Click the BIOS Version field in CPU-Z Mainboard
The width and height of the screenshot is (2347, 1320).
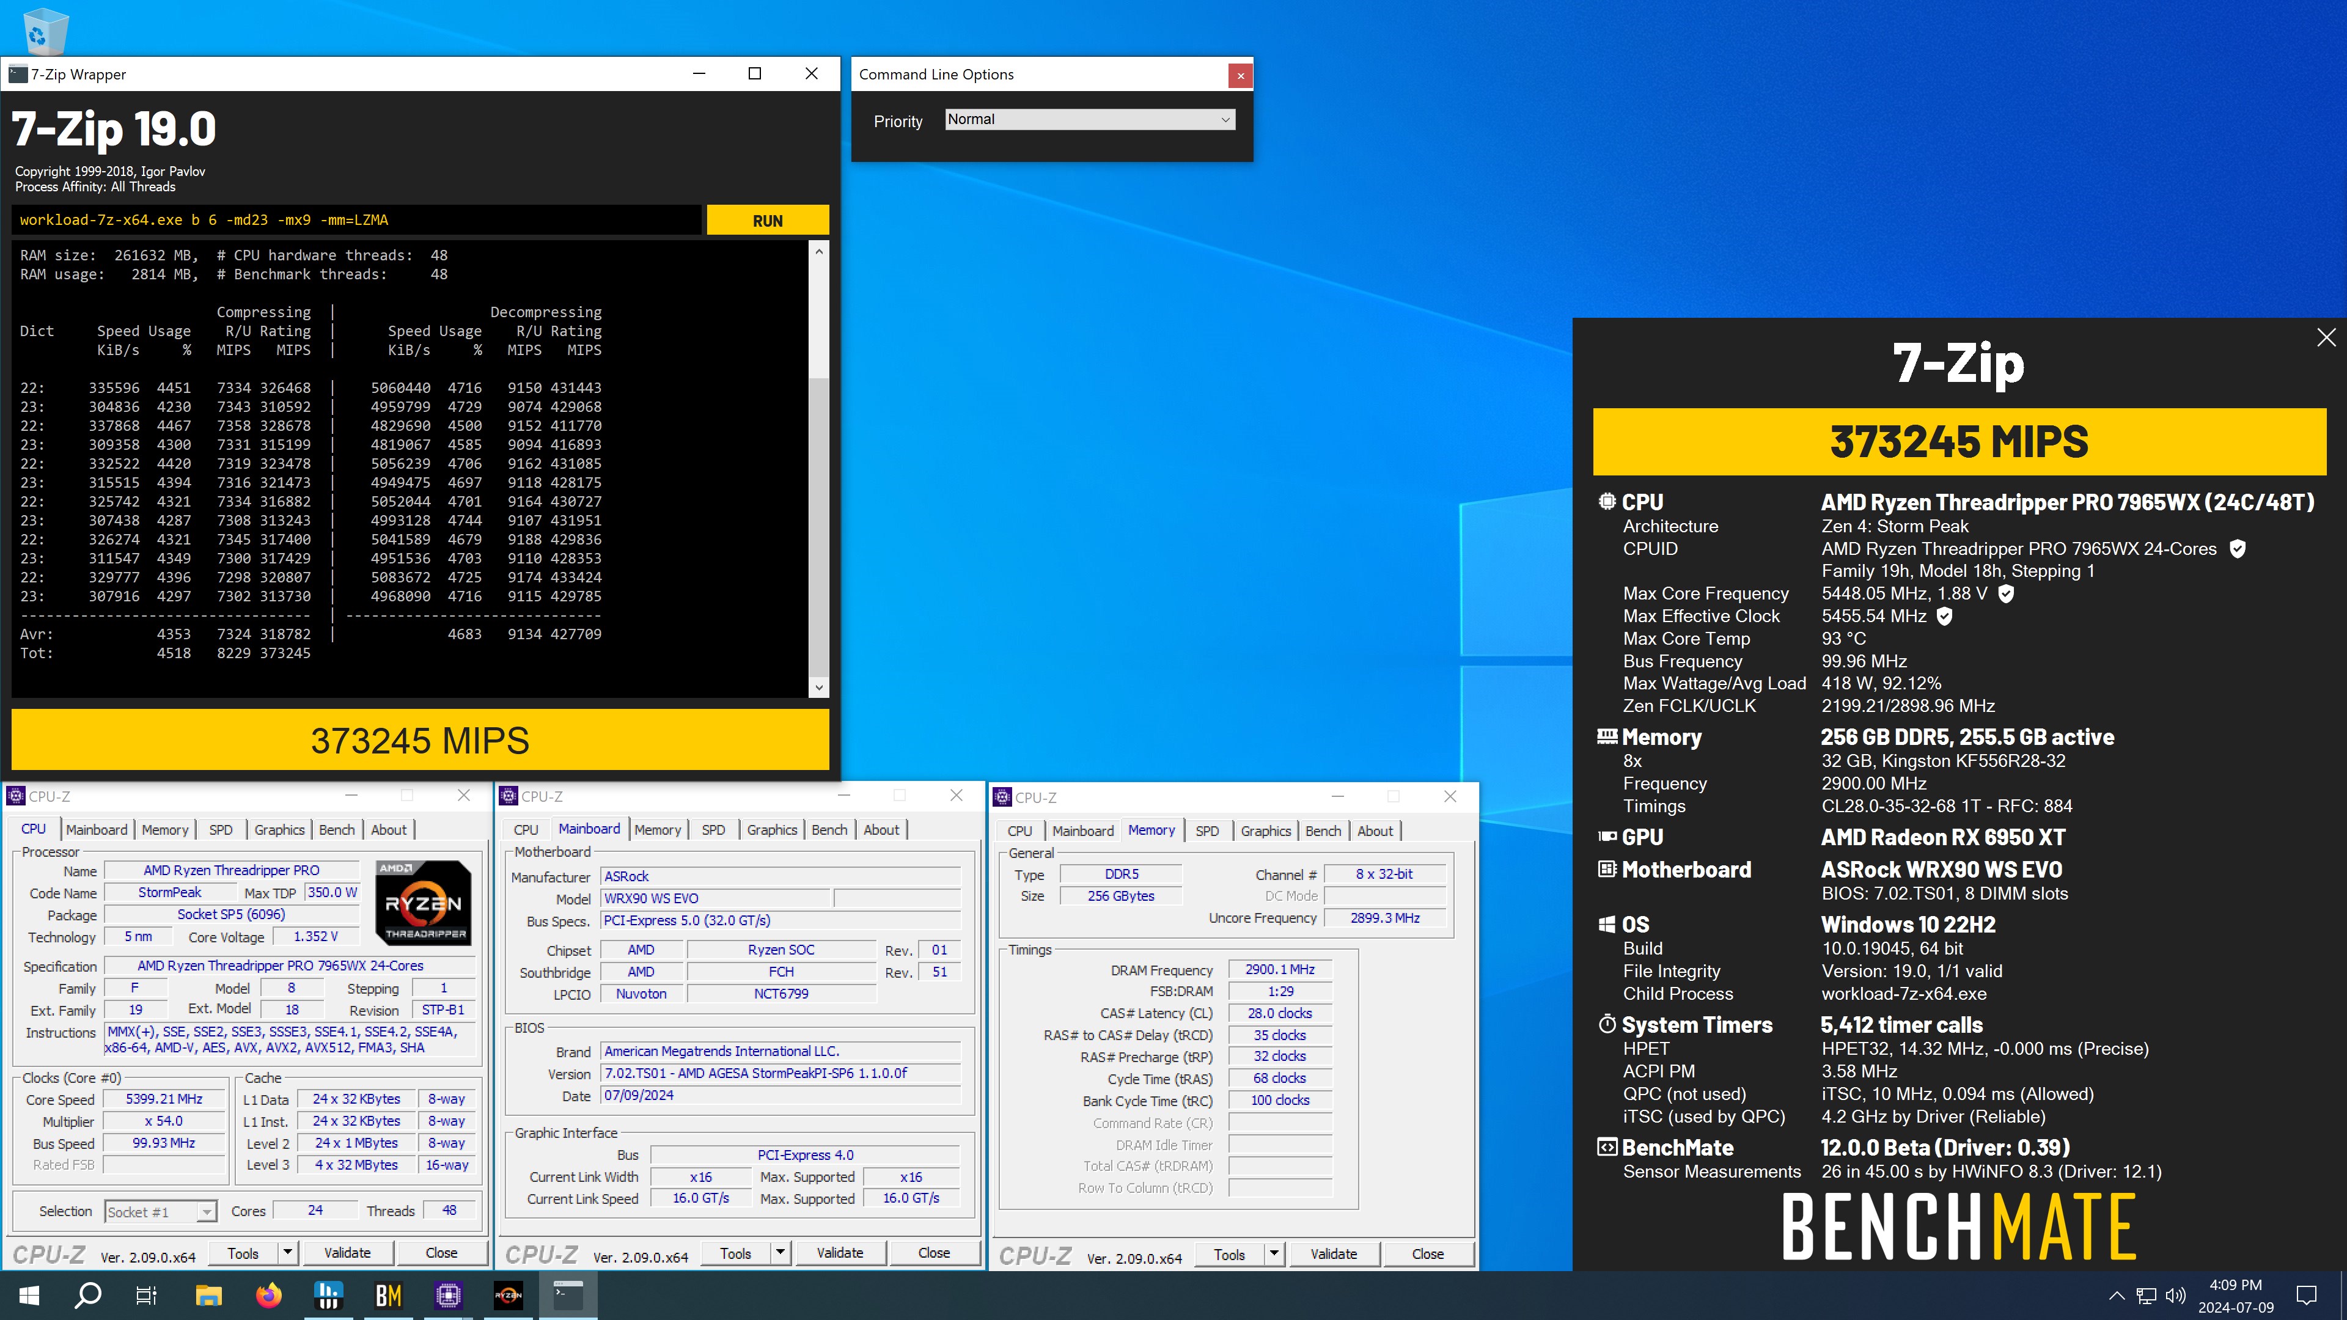pyautogui.click(x=780, y=1073)
